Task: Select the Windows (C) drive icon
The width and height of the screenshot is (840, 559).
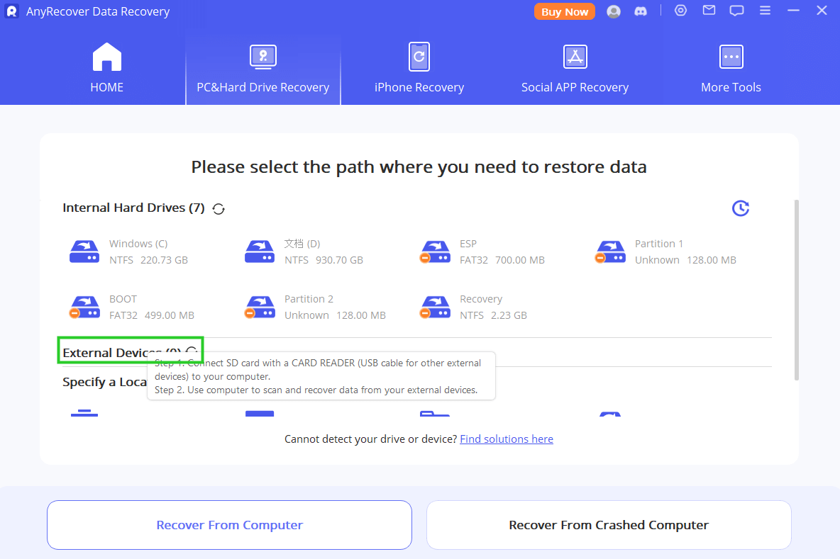Action: click(84, 251)
